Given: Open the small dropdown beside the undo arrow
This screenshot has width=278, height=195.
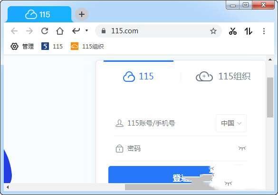Looking at the screenshot, I should tap(86, 30).
